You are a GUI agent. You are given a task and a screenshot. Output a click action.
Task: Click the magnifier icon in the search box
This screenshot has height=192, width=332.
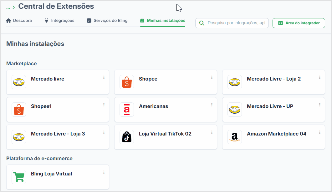click(202, 23)
